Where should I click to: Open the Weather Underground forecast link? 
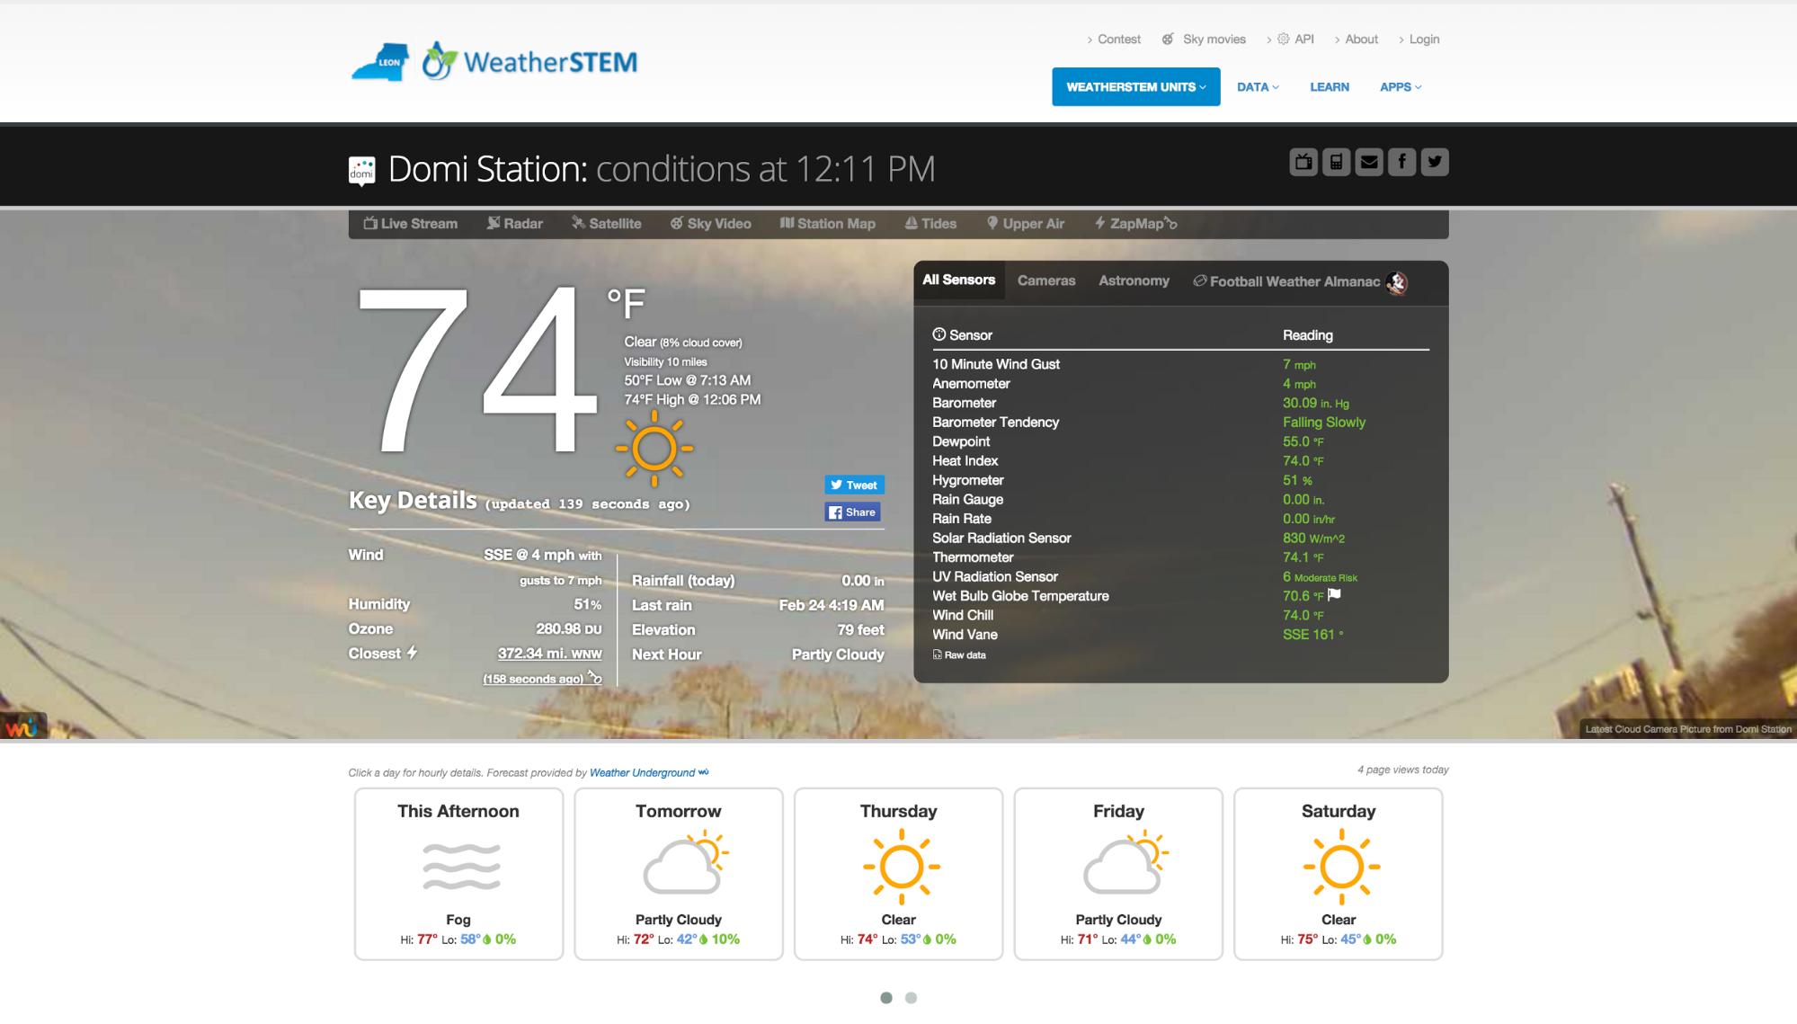tap(642, 773)
